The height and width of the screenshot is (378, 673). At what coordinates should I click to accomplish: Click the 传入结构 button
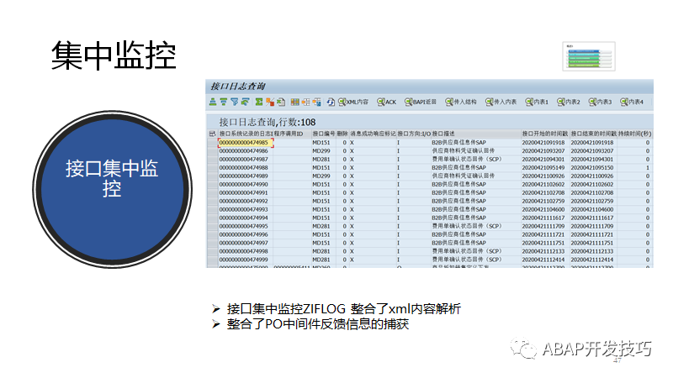tap(461, 102)
